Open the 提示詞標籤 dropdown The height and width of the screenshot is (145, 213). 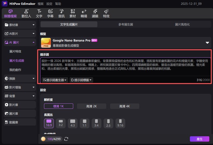(x=81, y=80)
